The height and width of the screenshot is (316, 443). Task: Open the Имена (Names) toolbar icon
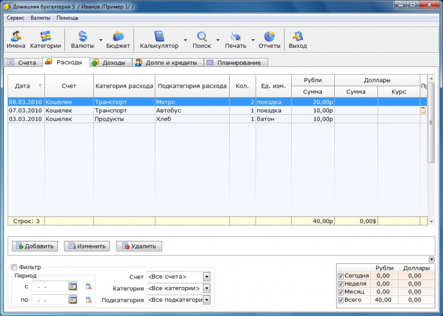tap(15, 40)
